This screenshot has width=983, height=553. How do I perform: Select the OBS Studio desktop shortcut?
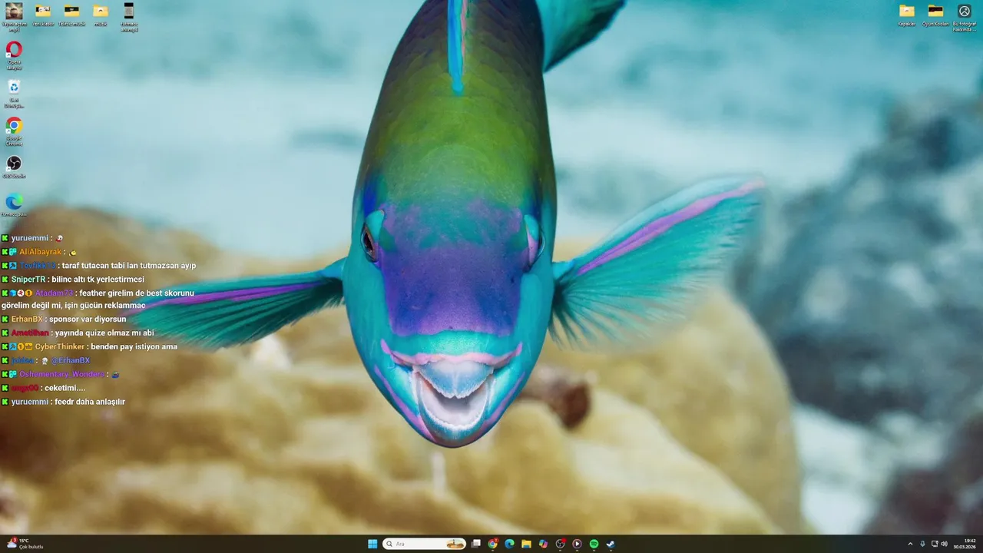pyautogui.click(x=14, y=167)
